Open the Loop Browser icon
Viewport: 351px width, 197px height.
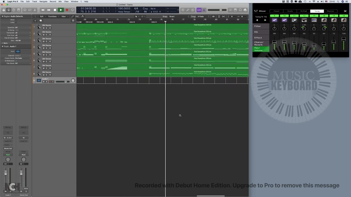[240, 10]
